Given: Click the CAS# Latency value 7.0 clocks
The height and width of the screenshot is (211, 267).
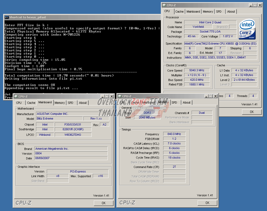Looking at the screenshot, I should coord(174,143).
